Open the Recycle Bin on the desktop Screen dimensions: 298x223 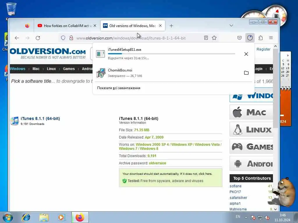(x=11, y=10)
